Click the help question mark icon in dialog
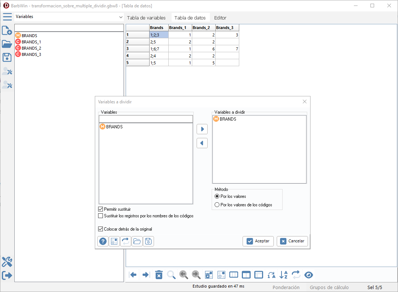Image resolution: width=398 pixels, height=292 pixels. [103, 241]
